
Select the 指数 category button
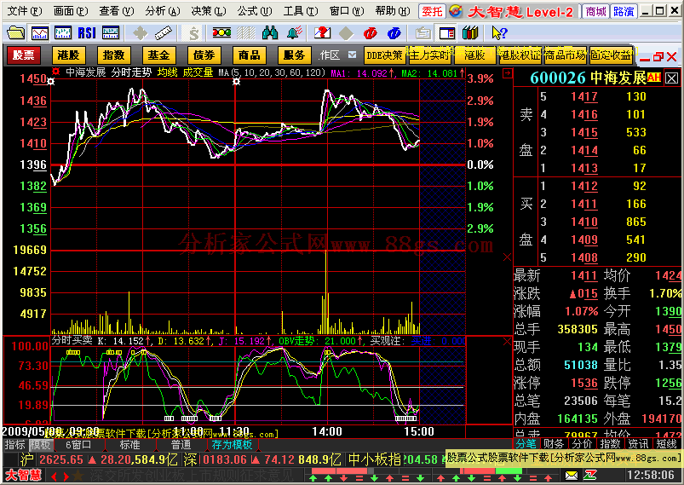click(x=114, y=55)
